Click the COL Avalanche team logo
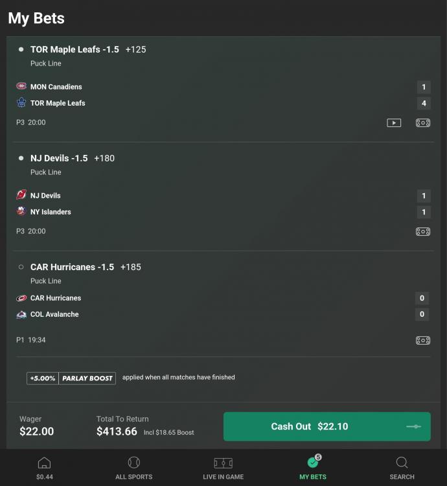The image size is (447, 486). [x=21, y=314]
